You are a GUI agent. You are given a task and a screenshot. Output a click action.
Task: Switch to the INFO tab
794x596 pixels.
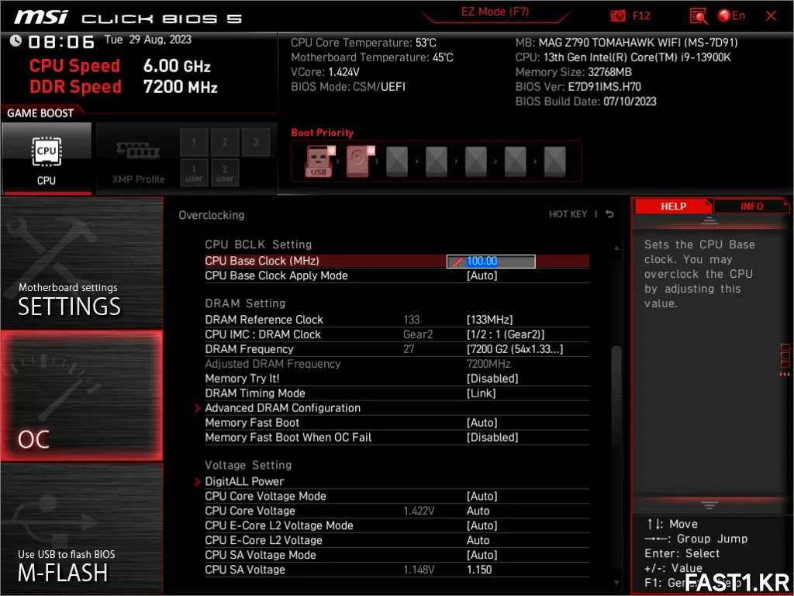point(751,206)
